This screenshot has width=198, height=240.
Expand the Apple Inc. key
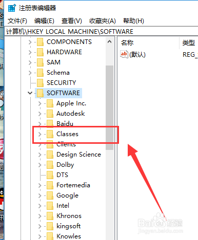(40, 103)
